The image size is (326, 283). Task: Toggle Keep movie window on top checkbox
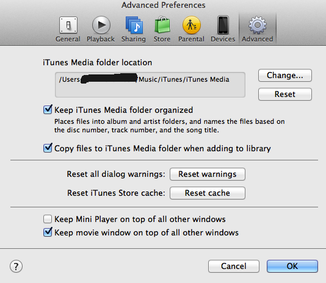pyautogui.click(x=48, y=232)
